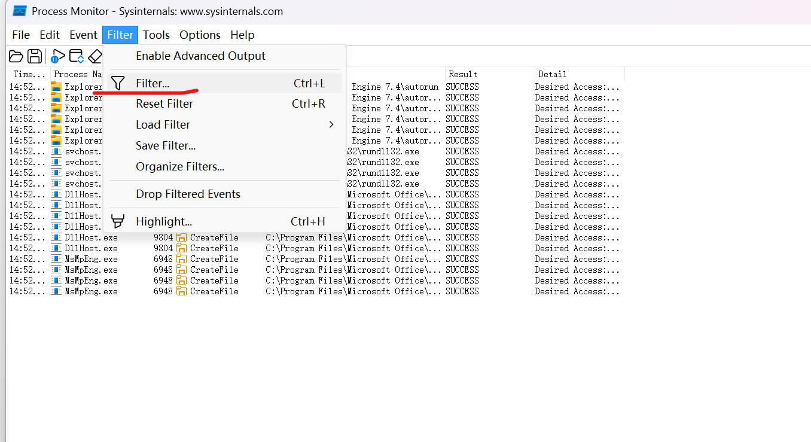Toggle Drop Filtered Events option
The image size is (811, 442).
point(224,194)
